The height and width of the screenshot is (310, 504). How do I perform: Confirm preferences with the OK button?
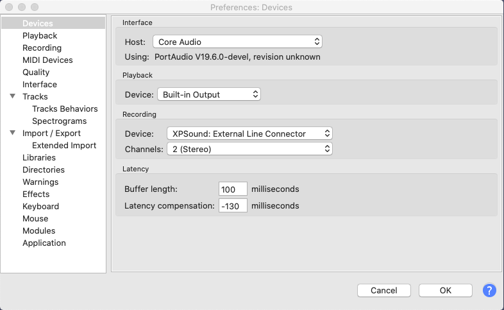[446, 290]
